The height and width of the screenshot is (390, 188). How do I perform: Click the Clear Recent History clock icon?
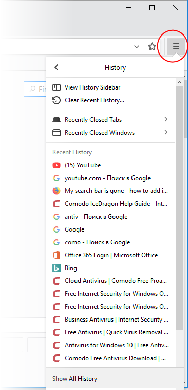tap(57, 100)
